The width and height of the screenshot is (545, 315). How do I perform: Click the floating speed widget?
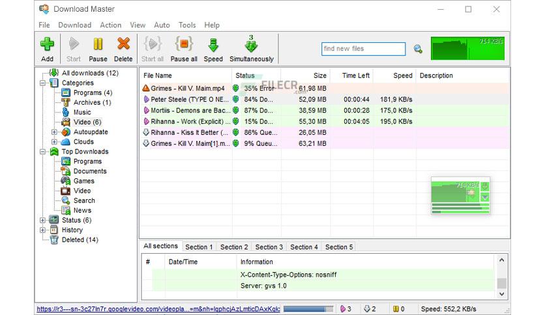(x=460, y=196)
